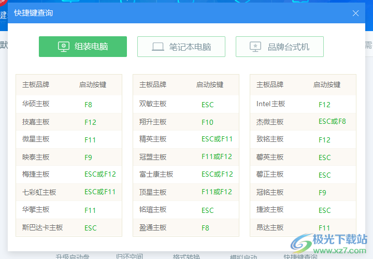The width and height of the screenshot is (373, 259).
Task: Click the monitor icon on 组装电脑 tab
Action: click(x=64, y=47)
